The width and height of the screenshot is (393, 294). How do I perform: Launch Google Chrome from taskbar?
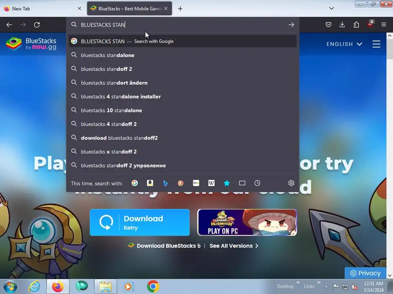pos(153,286)
